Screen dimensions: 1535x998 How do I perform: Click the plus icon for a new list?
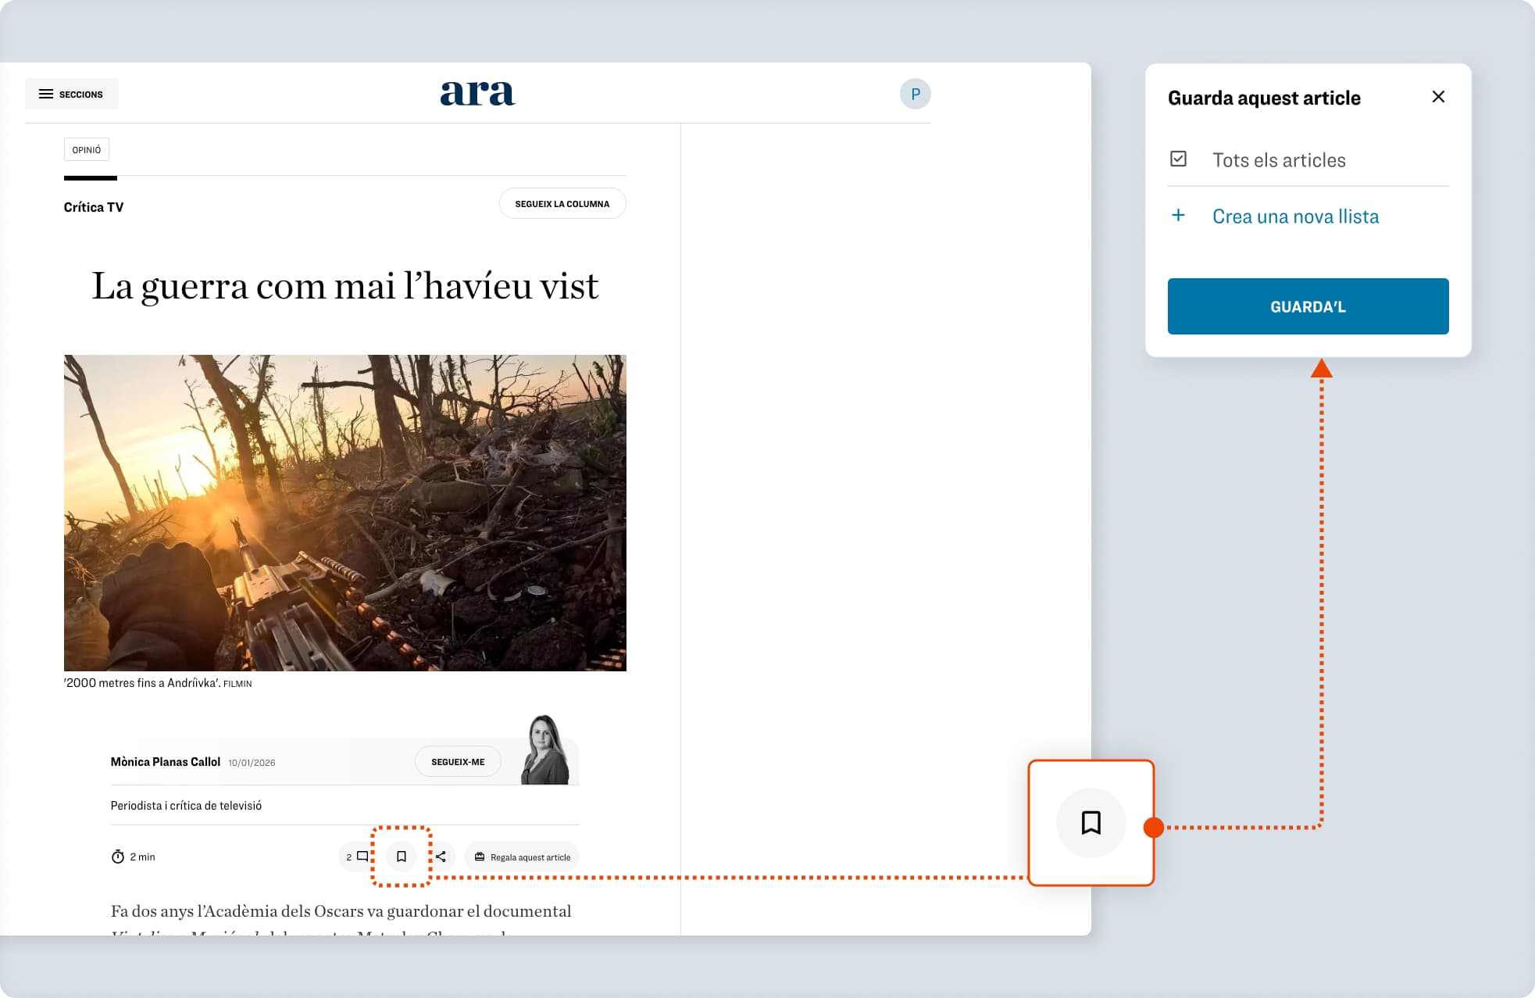click(1178, 216)
